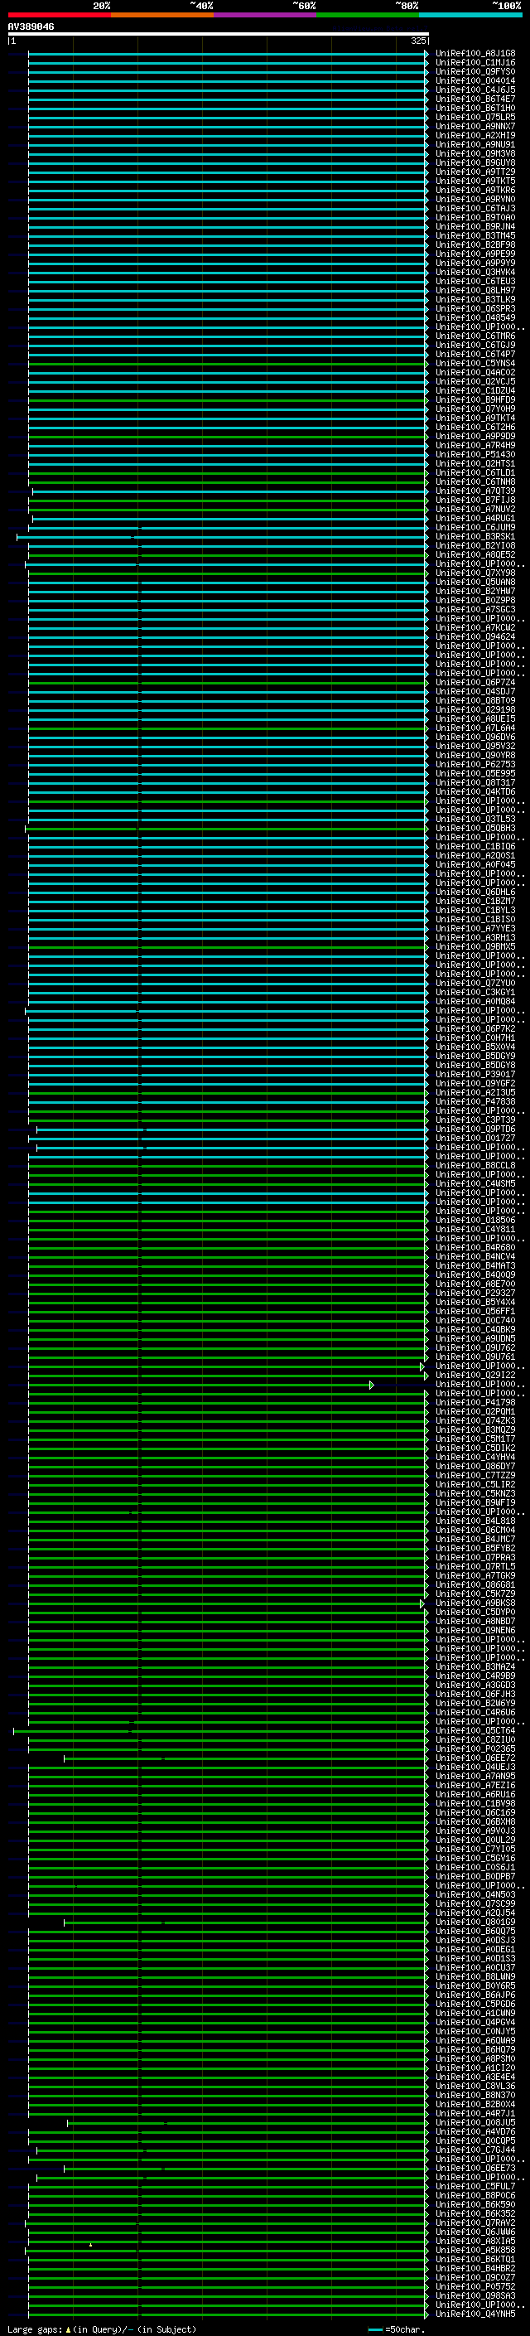Image resolution: width=530 pixels, height=2336 pixels.
Task: Select the UniRef100_B3MAZ4 label
Action: click(475, 1666)
